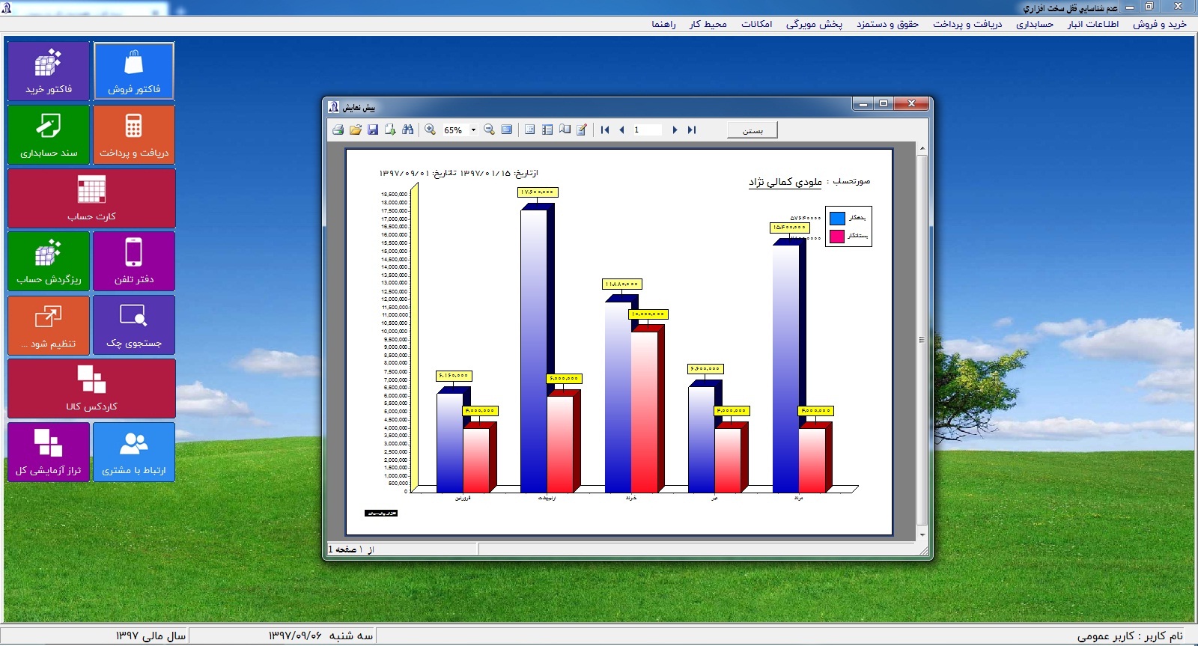Screen dimensions: 1198x646
Task: Click the single page layout icon
Action: (529, 129)
